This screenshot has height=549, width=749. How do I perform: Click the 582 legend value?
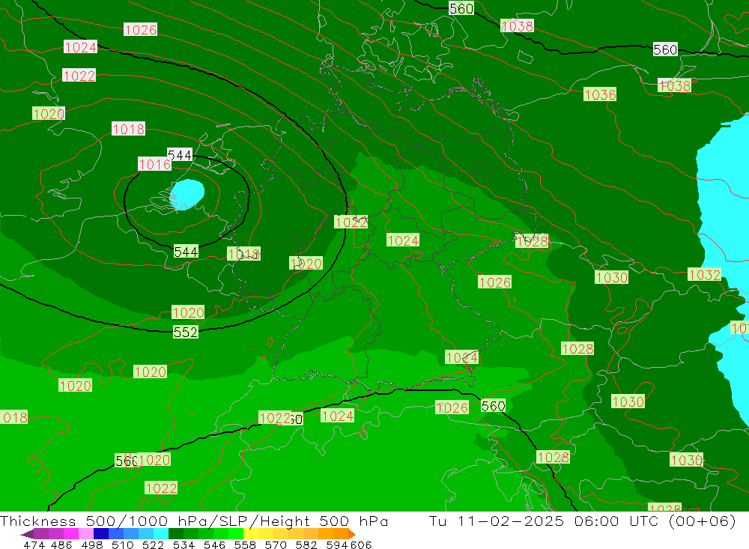306,545
